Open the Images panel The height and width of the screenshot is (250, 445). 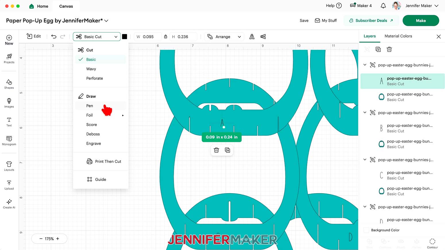[x=9, y=103]
